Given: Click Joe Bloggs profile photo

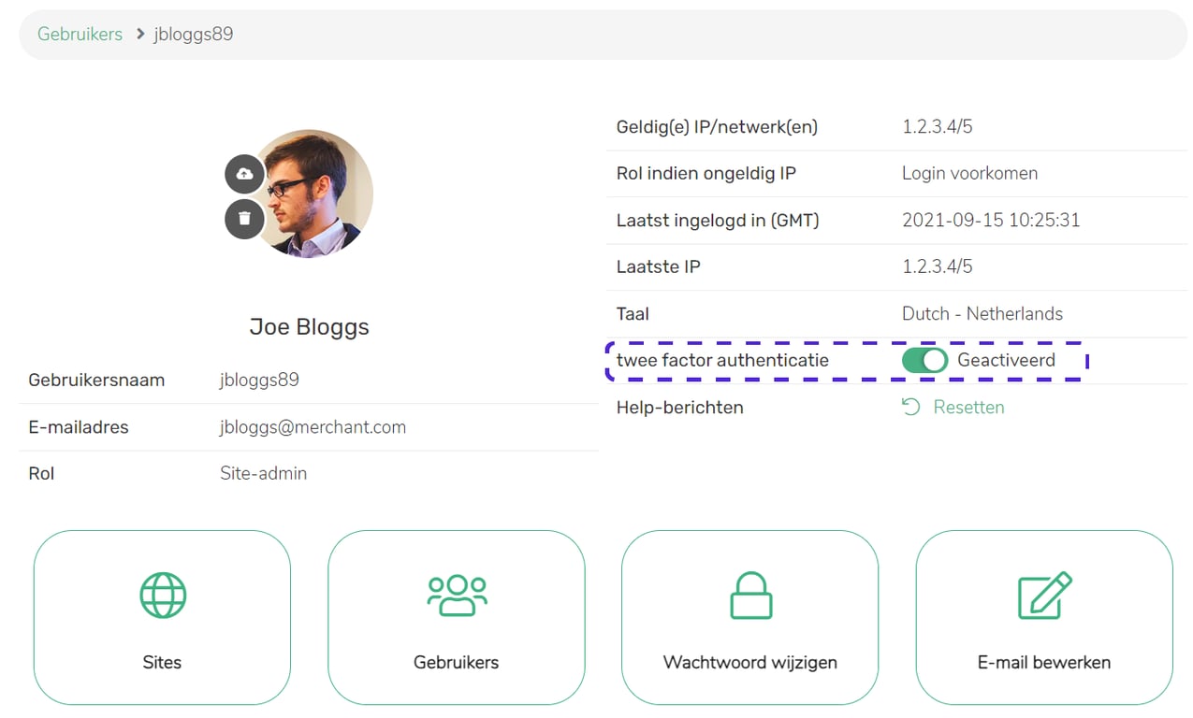Looking at the screenshot, I should click(x=310, y=194).
